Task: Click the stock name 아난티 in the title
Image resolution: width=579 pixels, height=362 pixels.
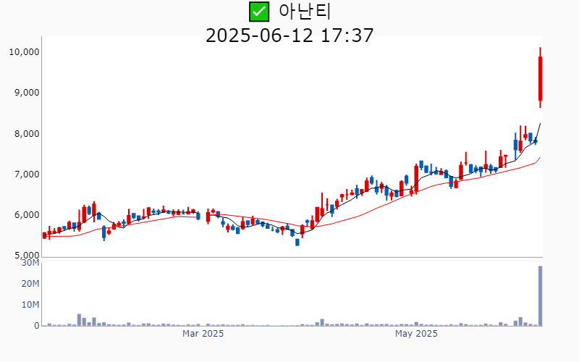Action: (x=304, y=12)
